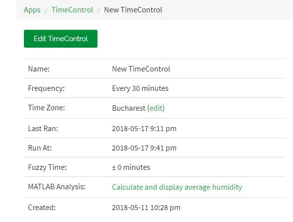Click the Fuzzy Time value 0 minutes
Viewport: 293px width, 222px height.
pyautogui.click(x=131, y=167)
